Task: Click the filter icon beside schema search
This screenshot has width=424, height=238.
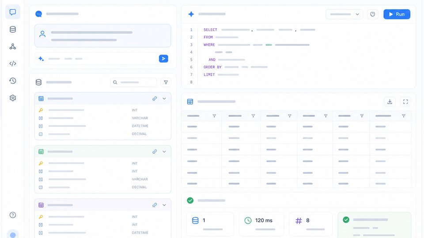Action: click(x=166, y=82)
